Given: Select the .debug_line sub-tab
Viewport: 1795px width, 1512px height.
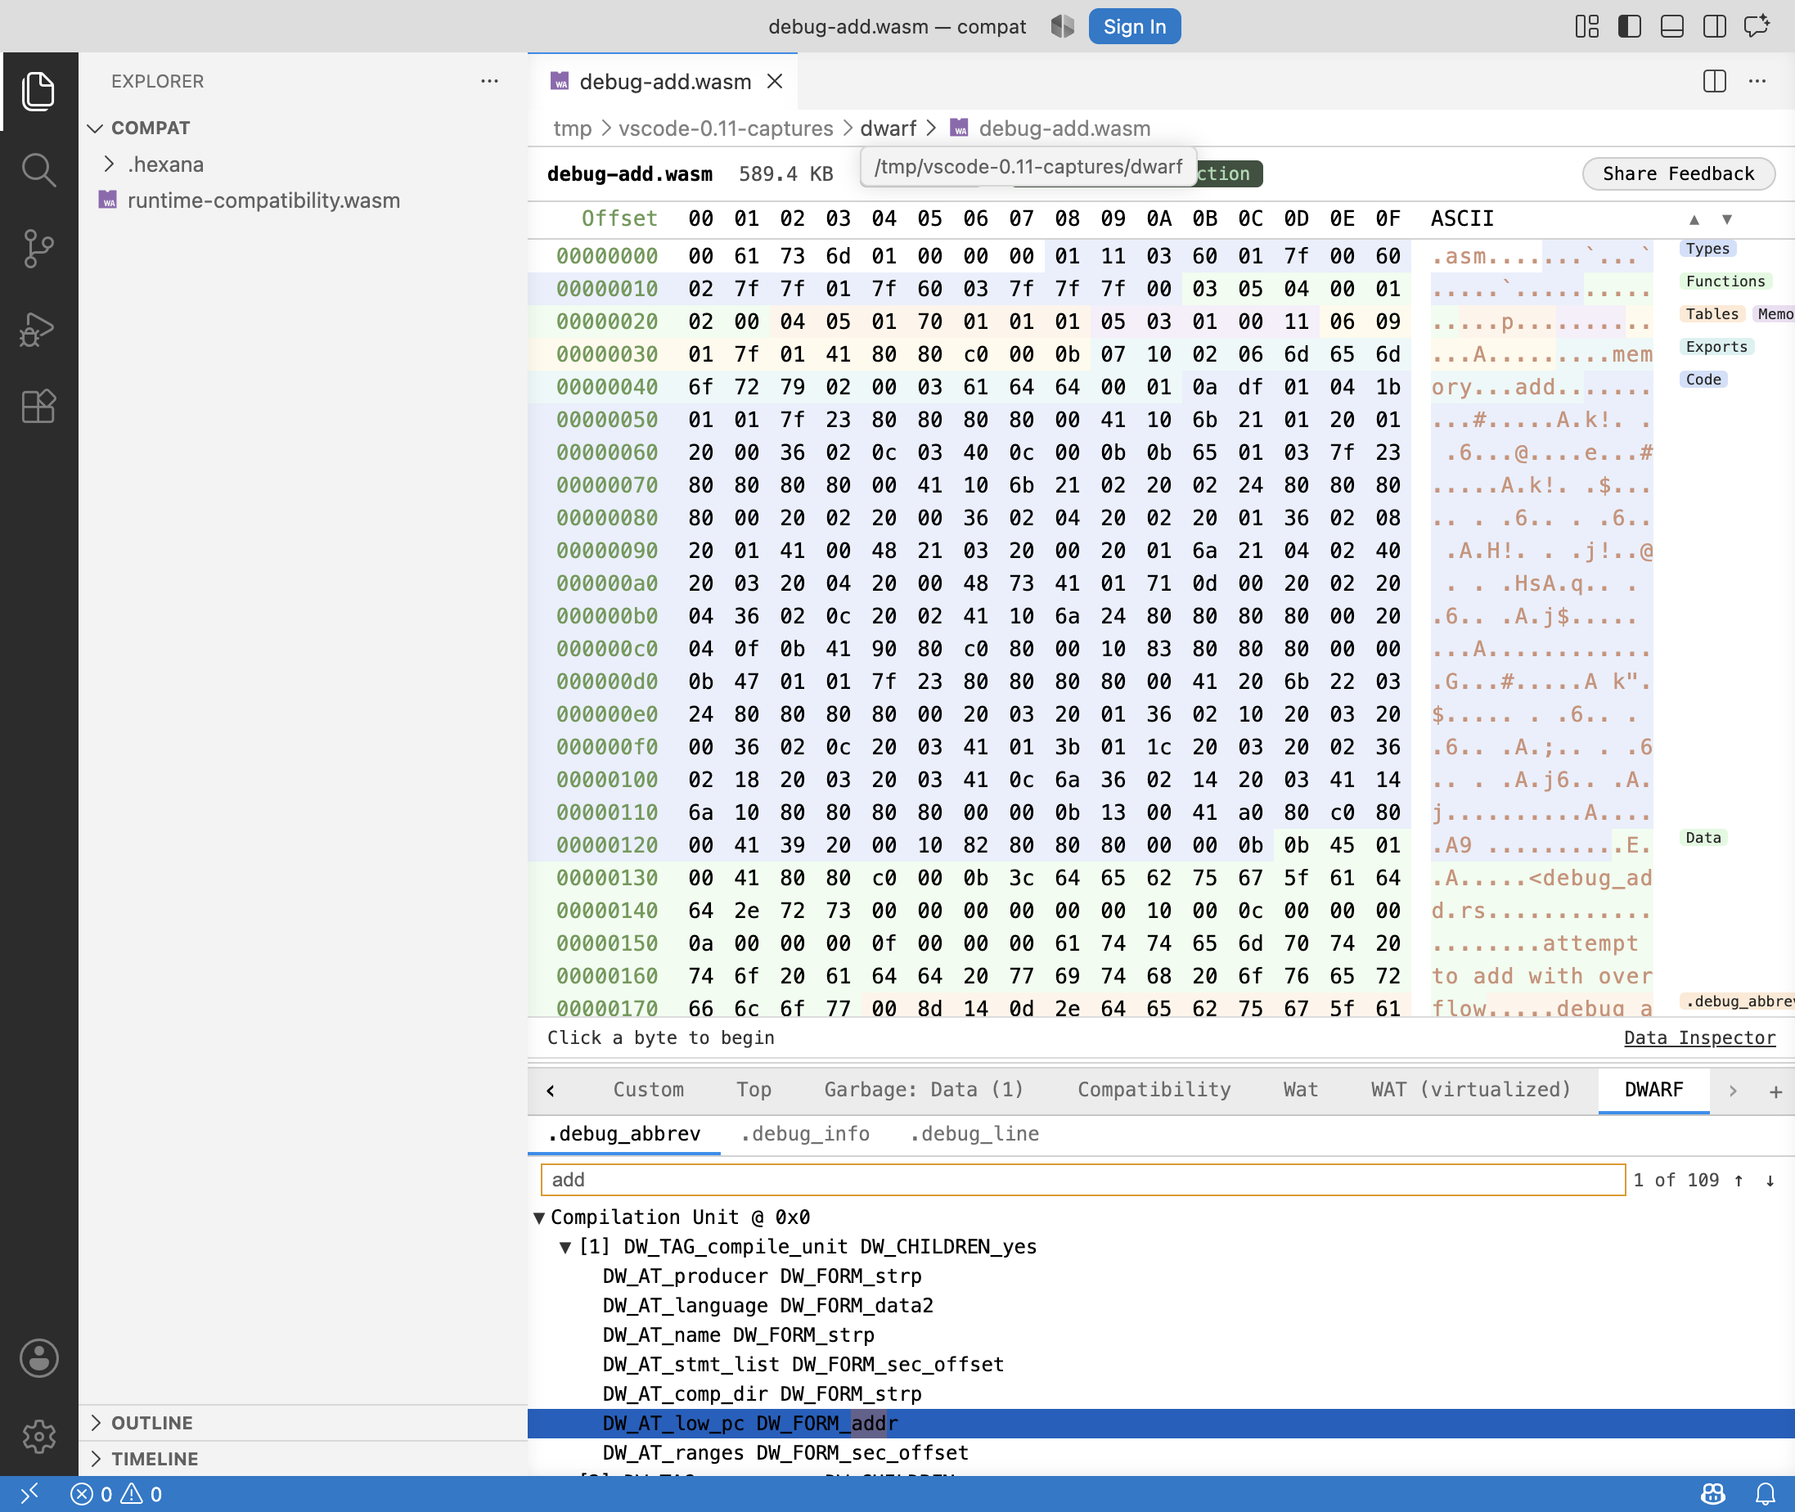Looking at the screenshot, I should [974, 1134].
